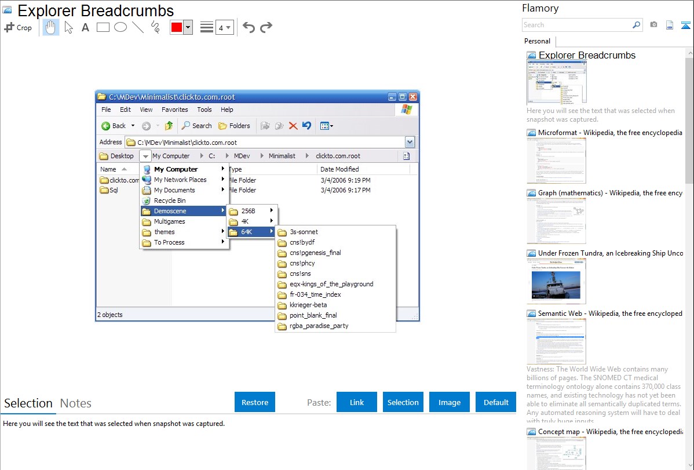Undo the last annotation
Image resolution: width=694 pixels, height=470 pixels.
click(x=249, y=27)
